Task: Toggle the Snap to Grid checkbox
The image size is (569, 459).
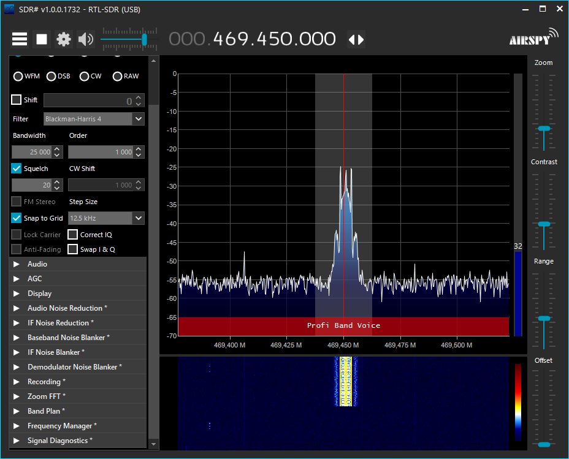Action: click(17, 218)
